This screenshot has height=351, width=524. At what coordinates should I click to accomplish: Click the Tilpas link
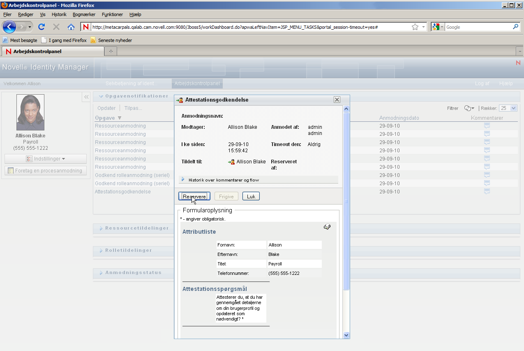(x=133, y=108)
